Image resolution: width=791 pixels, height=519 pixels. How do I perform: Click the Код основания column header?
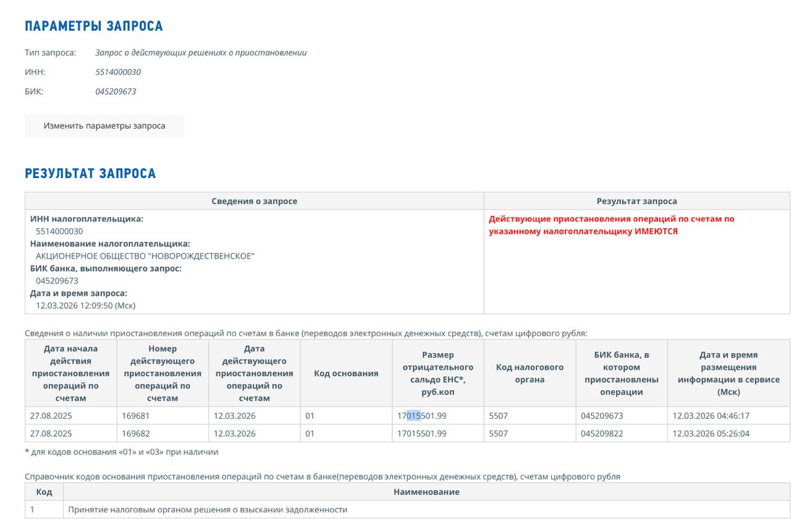point(346,373)
